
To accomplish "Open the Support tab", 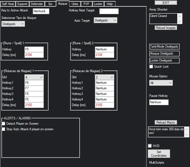I will (x=22, y=4).
